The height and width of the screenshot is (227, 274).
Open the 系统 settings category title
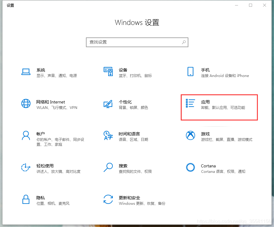point(41,70)
